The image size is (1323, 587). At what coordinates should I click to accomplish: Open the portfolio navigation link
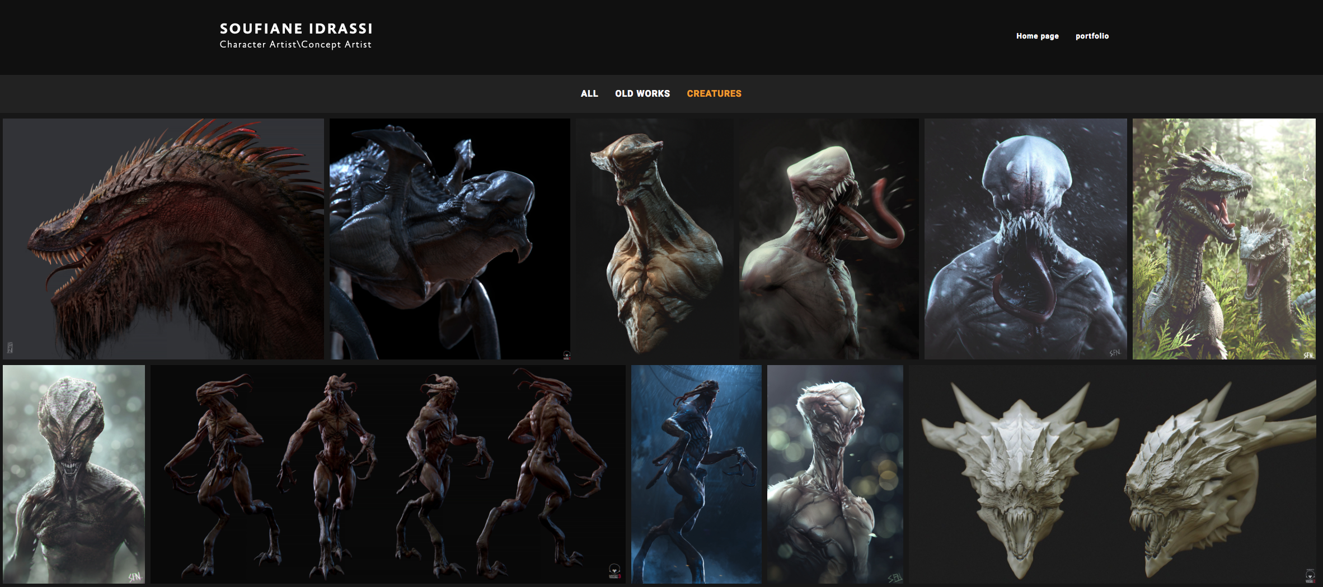tap(1091, 36)
